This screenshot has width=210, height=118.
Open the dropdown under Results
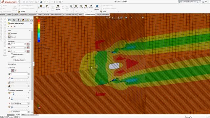pos(76,12)
